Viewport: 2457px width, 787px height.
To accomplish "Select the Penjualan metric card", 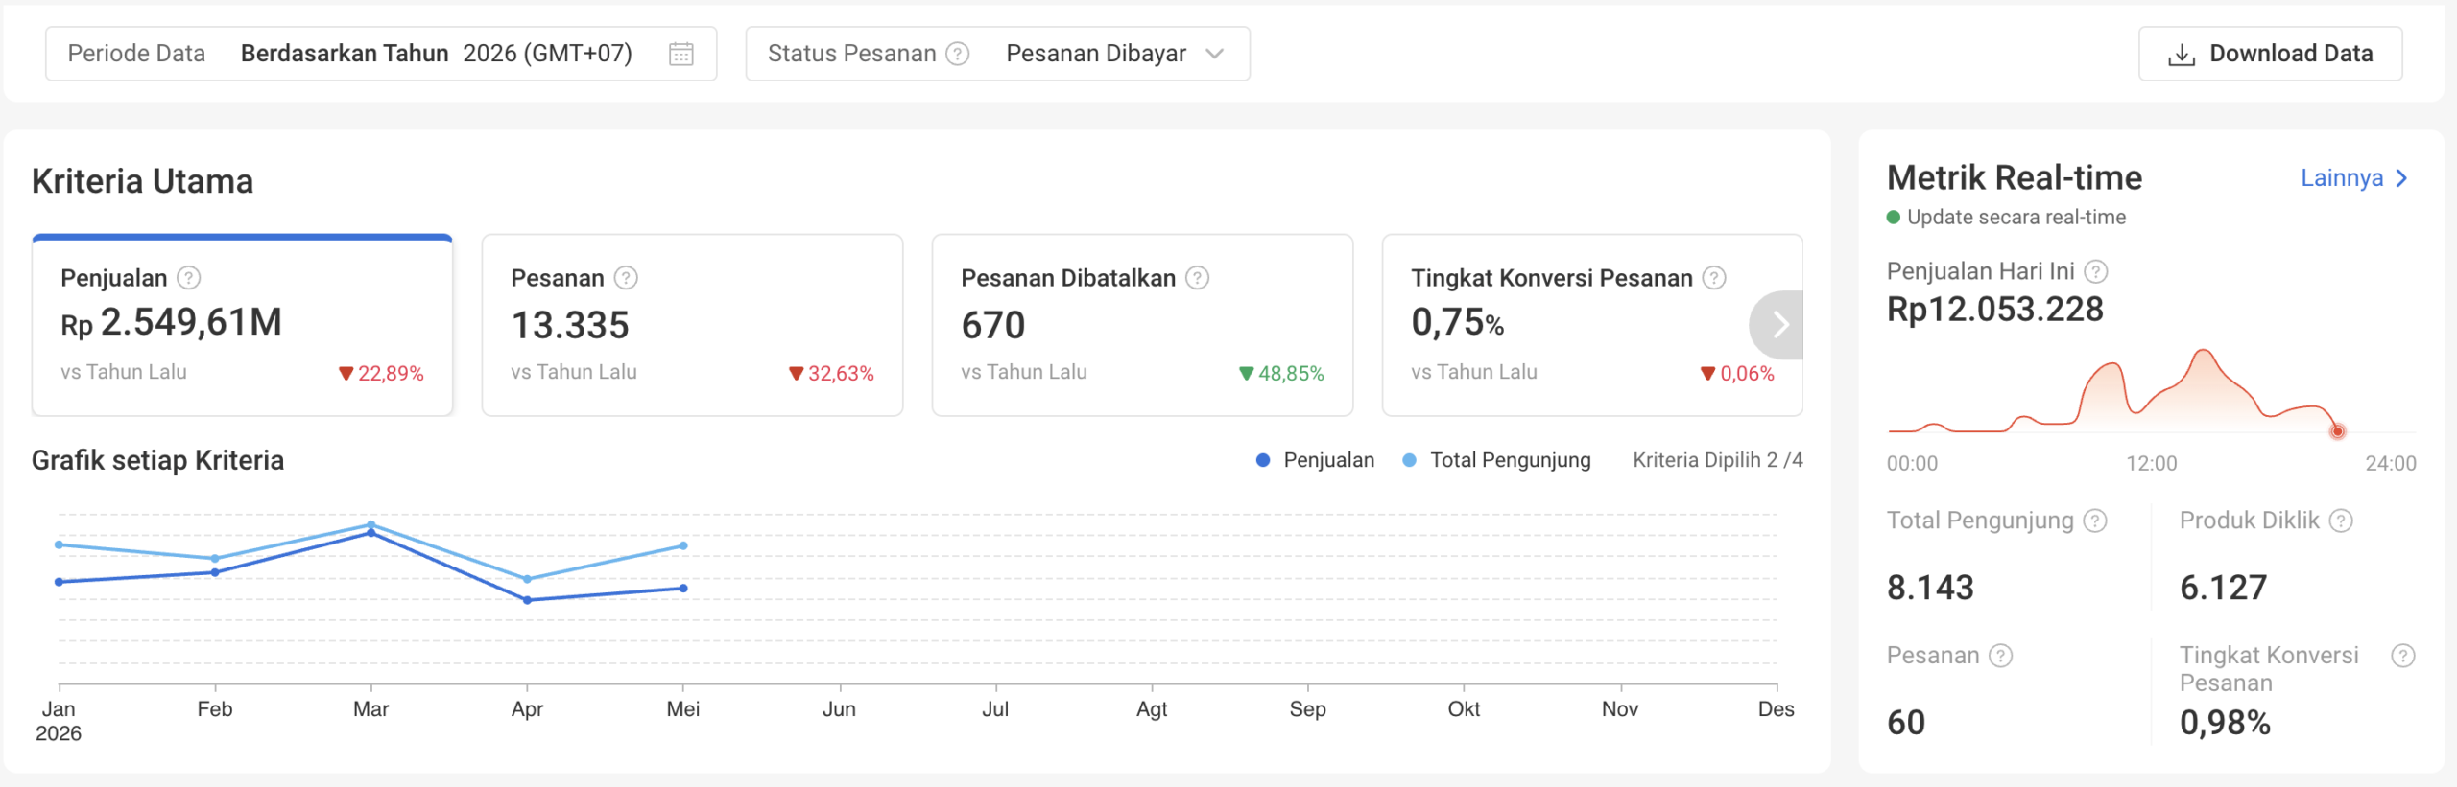I will [242, 325].
